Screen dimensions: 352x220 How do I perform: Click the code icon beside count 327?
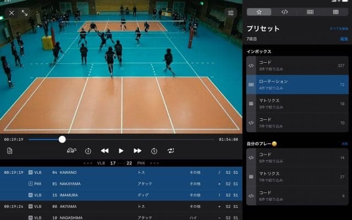click(x=251, y=65)
